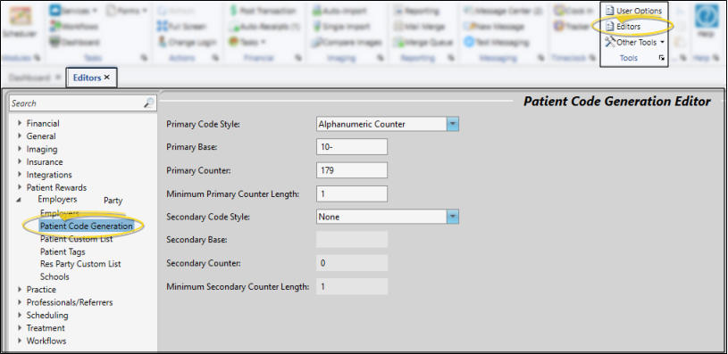Screen dimensions: 728x354
Task: Expand the Treatment tree category
Action: pos(20,327)
